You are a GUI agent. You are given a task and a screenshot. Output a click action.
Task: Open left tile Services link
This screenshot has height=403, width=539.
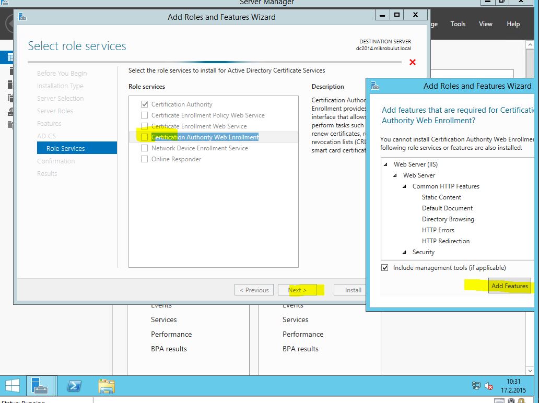point(163,319)
